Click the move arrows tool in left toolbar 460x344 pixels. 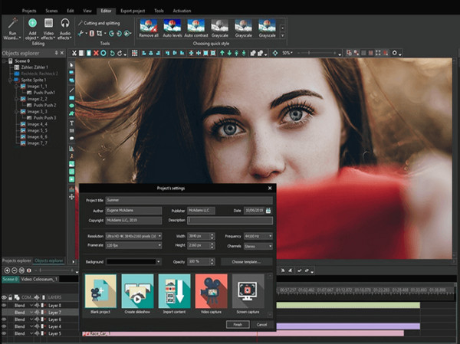(71, 197)
